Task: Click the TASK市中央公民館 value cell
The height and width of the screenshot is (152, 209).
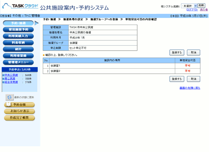Action: (x=103, y=27)
